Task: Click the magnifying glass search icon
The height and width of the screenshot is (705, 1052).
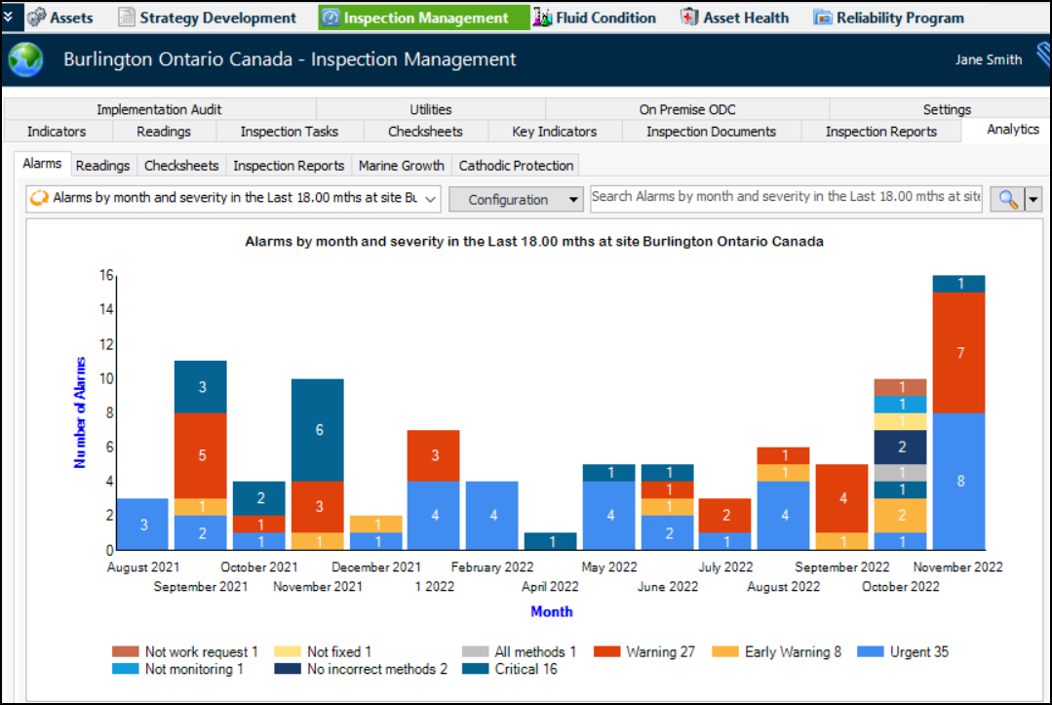Action: pyautogui.click(x=1007, y=199)
